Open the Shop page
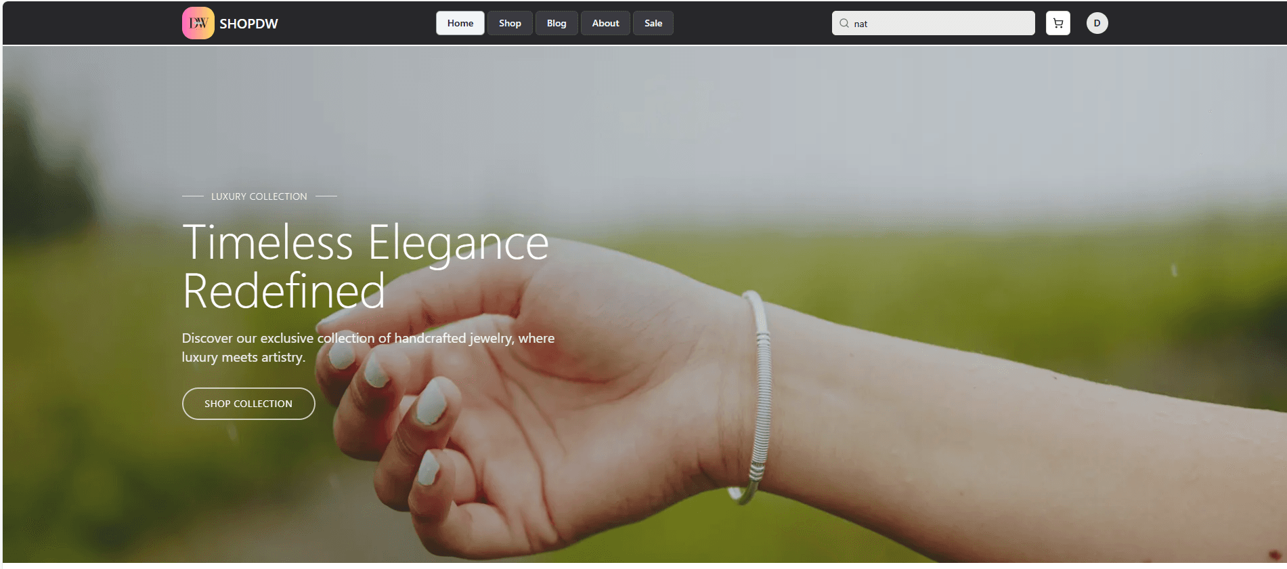1287x569 pixels. click(510, 23)
